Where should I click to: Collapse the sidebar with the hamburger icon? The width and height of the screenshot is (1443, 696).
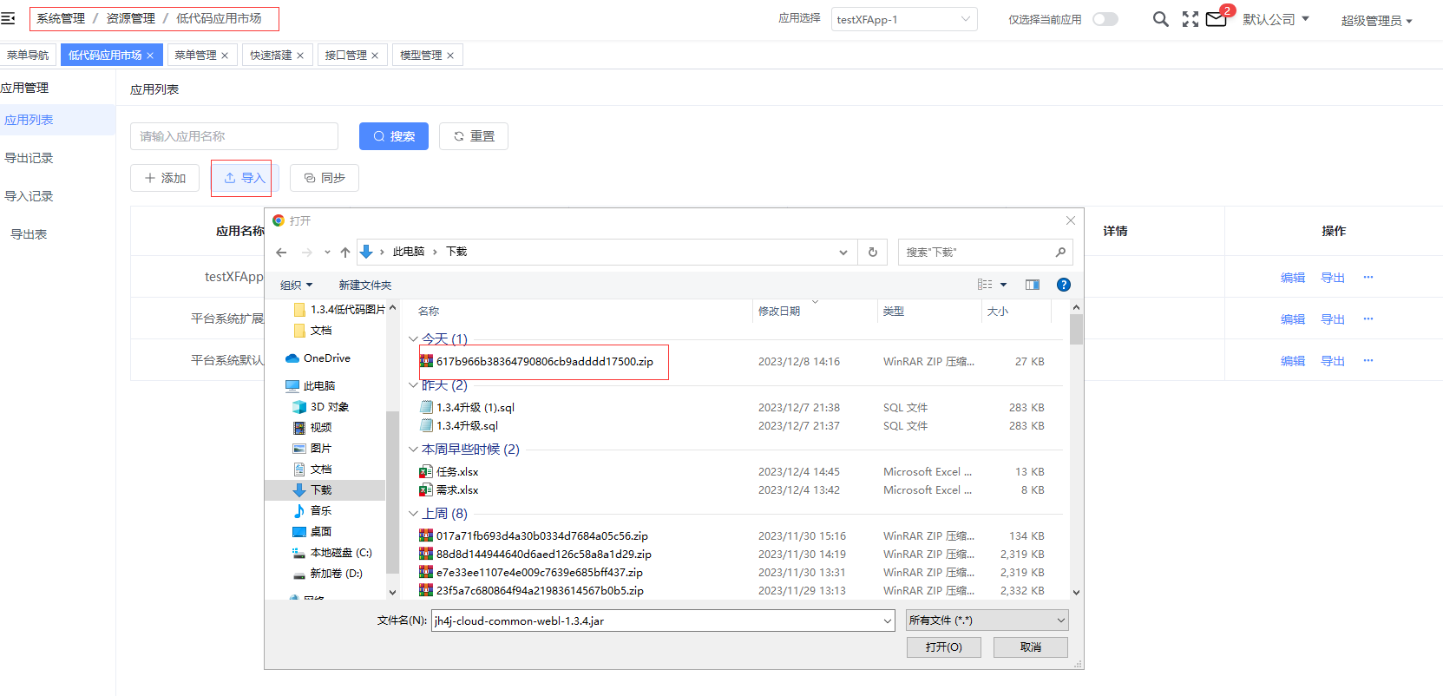pyautogui.click(x=8, y=18)
